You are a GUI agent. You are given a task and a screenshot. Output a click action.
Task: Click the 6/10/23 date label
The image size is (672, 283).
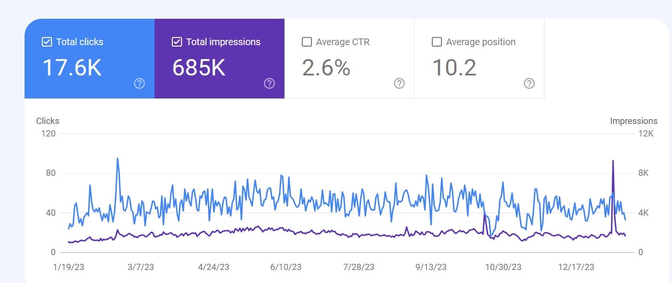pyautogui.click(x=286, y=267)
